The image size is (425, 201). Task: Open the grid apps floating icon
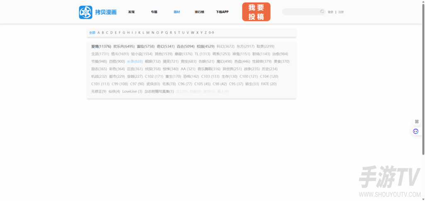417,122
